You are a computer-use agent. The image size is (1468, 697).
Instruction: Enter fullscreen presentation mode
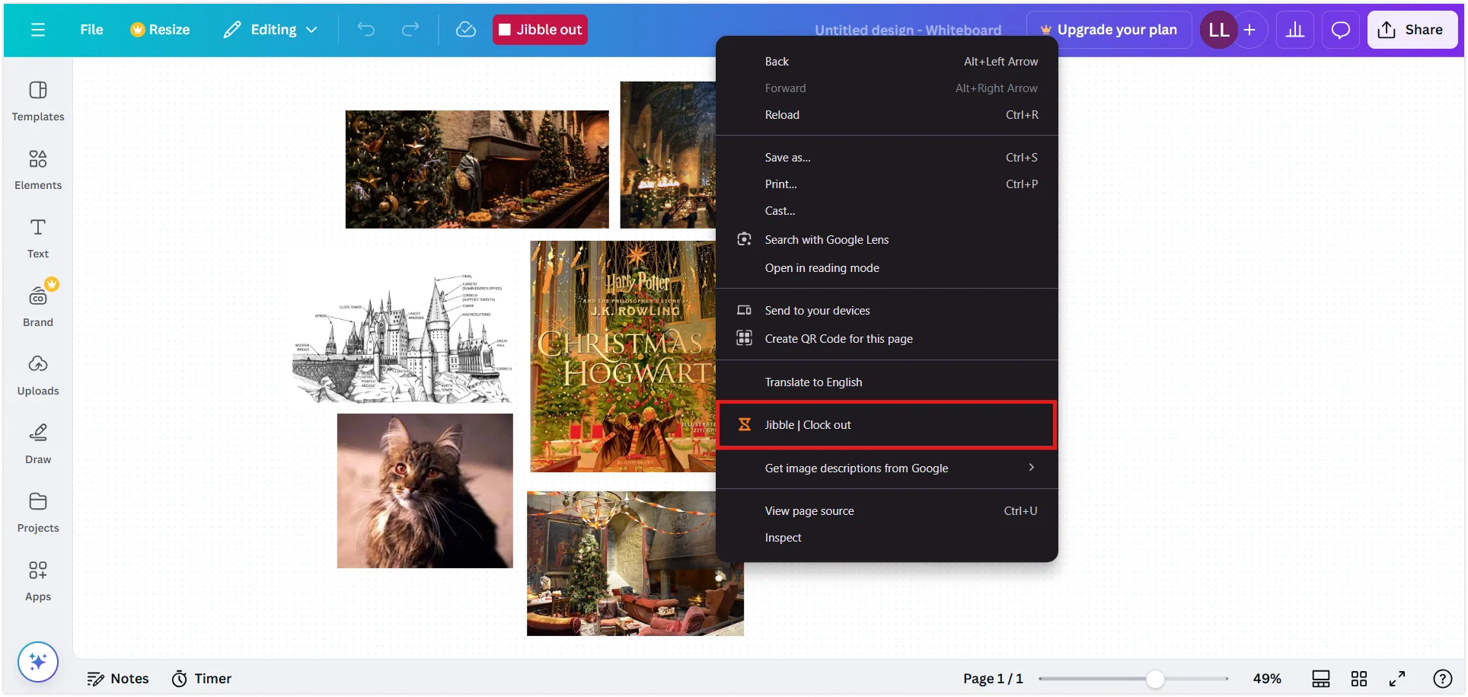pos(1397,679)
